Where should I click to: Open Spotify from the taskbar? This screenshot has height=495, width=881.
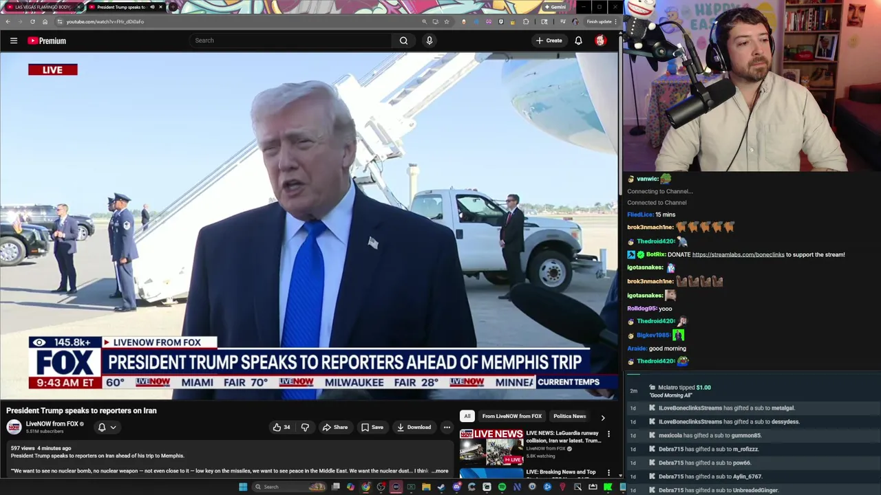[x=502, y=487]
